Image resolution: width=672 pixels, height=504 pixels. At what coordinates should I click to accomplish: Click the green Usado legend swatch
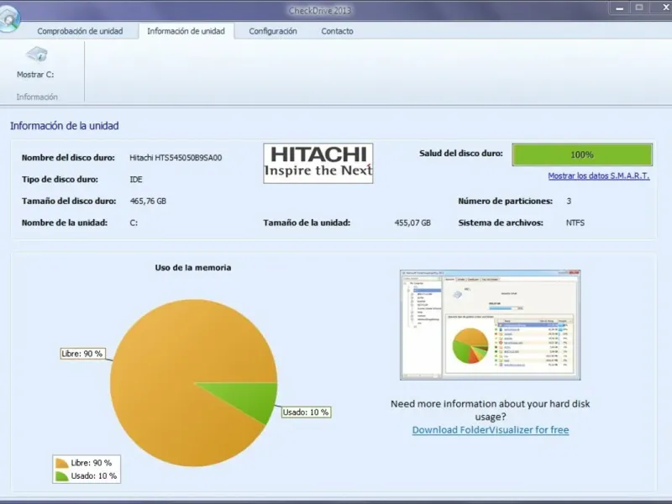point(61,476)
